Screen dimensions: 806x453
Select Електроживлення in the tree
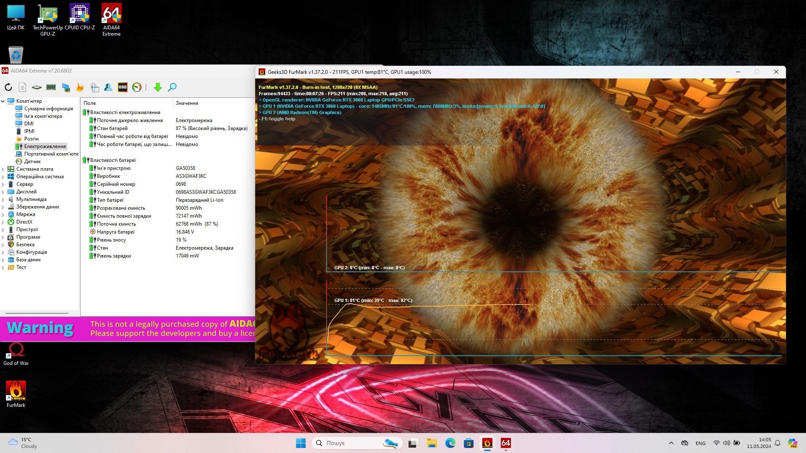[x=41, y=146]
